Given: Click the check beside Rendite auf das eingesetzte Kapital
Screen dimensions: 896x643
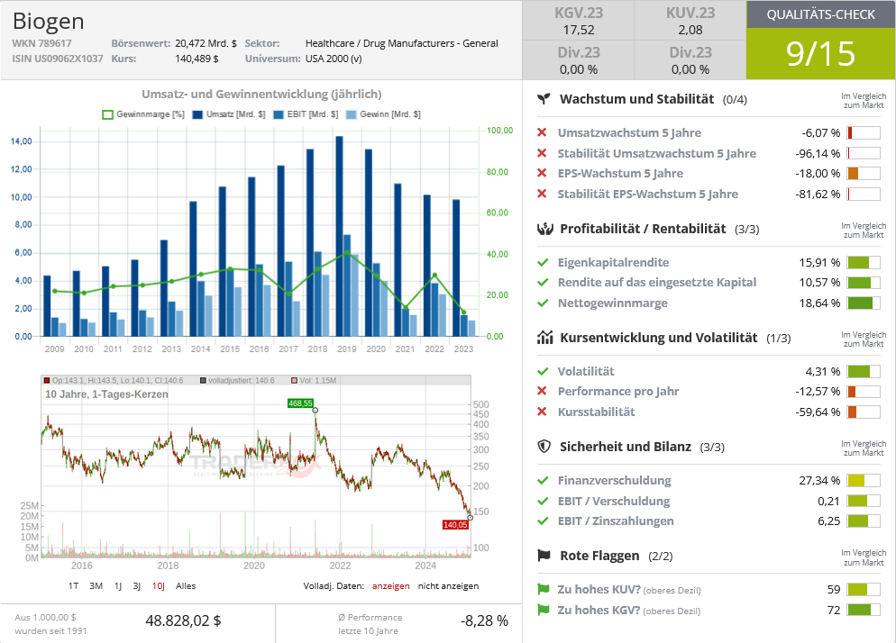Looking at the screenshot, I should click(543, 283).
